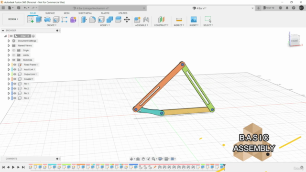Toggle visibility of Pin:1
The image size is (306, 172).
15,84
